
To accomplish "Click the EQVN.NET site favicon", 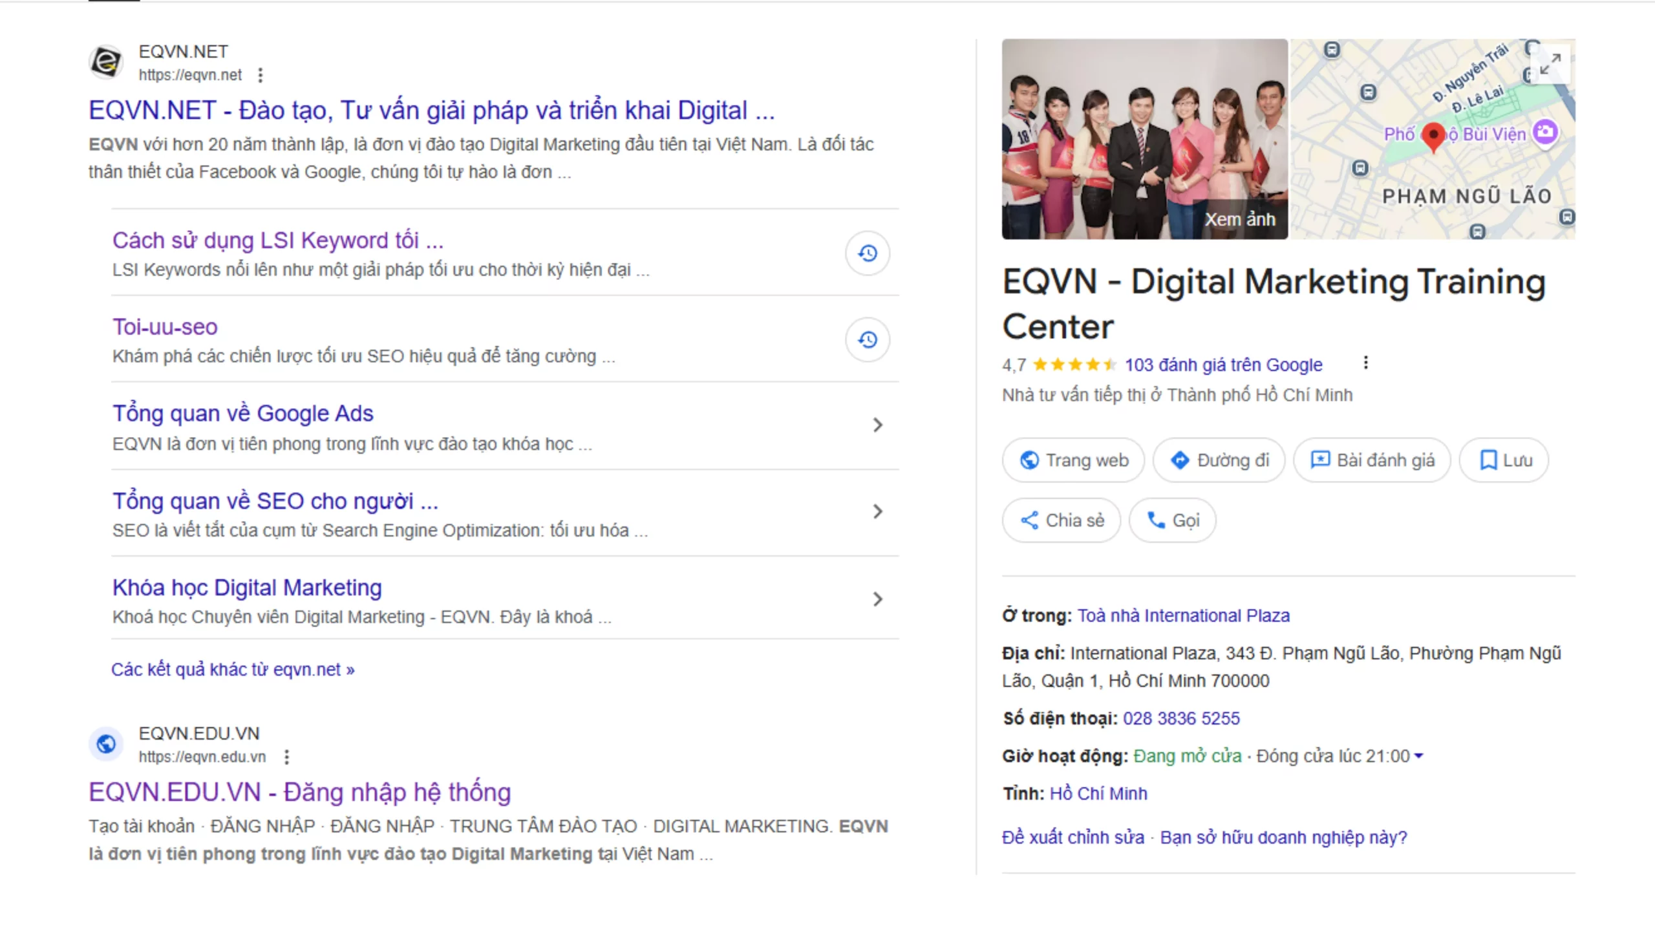I will coord(106,63).
